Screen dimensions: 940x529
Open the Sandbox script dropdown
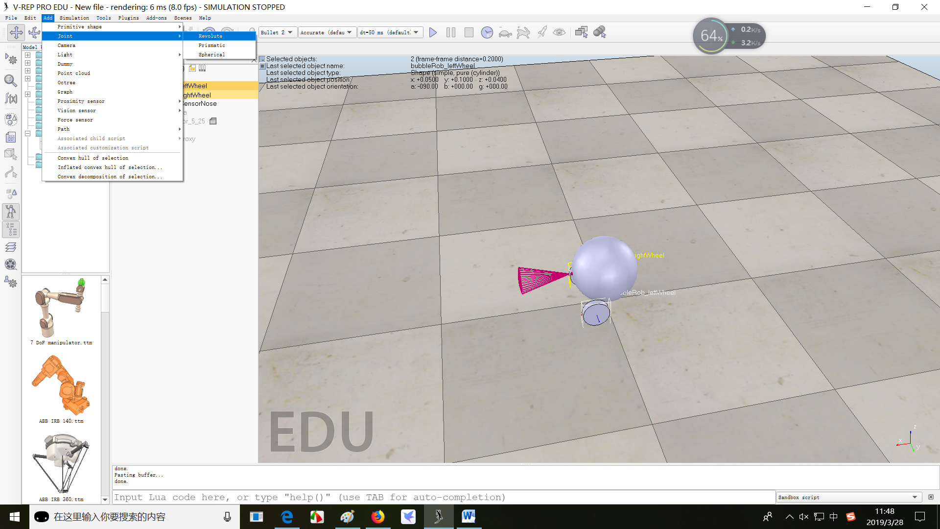click(848, 497)
